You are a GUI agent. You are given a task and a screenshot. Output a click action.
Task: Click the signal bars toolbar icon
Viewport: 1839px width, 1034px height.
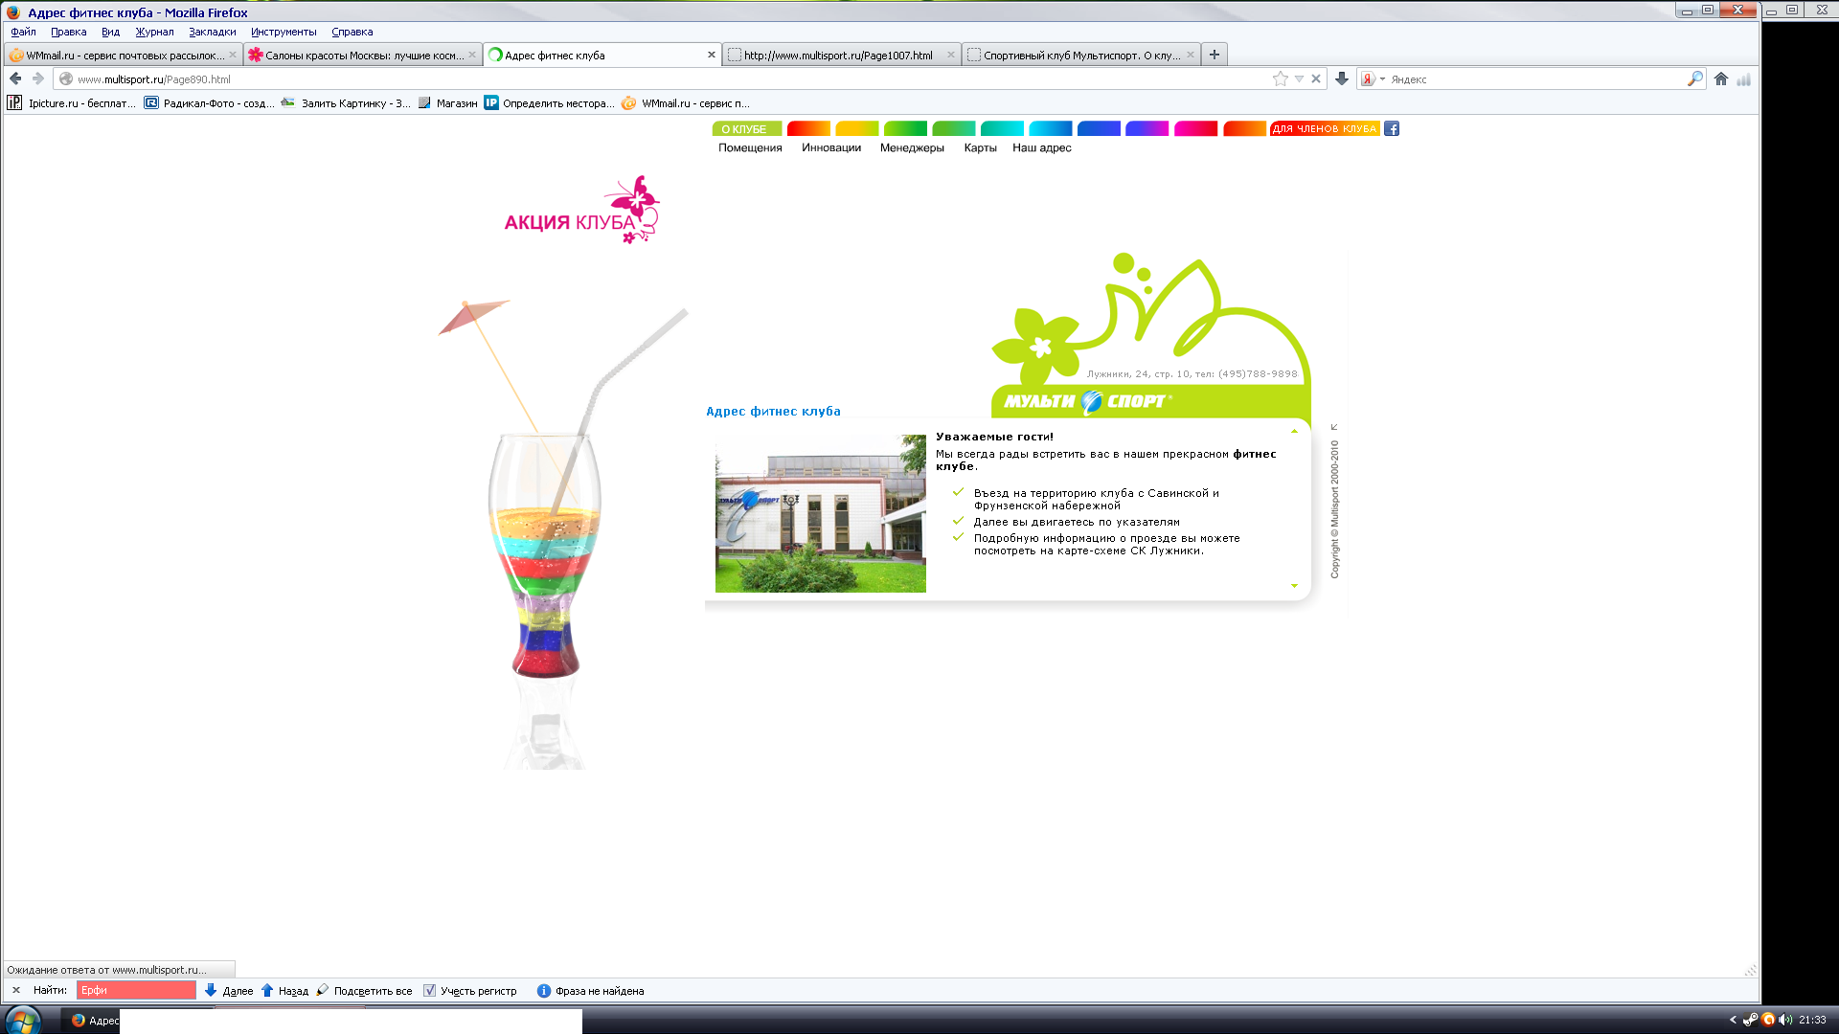1744,79
